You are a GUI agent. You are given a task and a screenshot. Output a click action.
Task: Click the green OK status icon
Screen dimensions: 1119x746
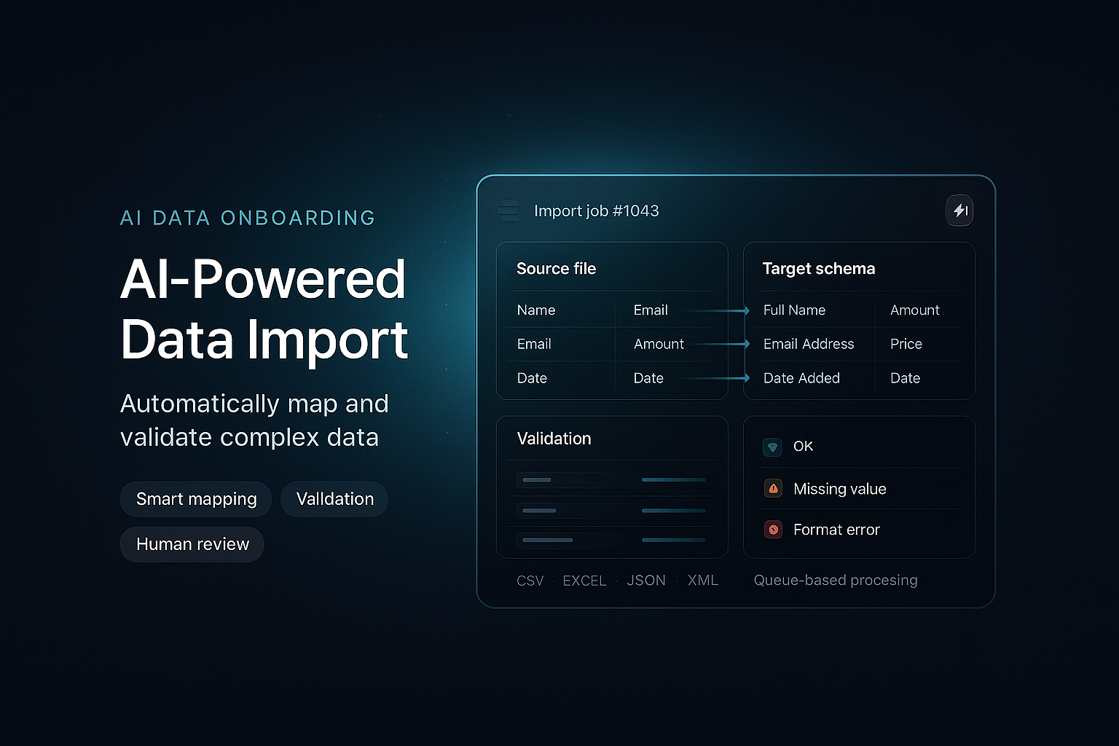tap(772, 447)
